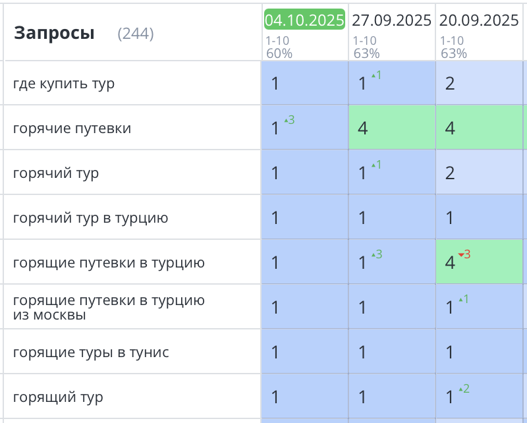Image resolution: width=527 pixels, height=423 pixels.
Task: Click green position 4 cell for горячие путевки on 27.09.2025
Action: [x=391, y=128]
